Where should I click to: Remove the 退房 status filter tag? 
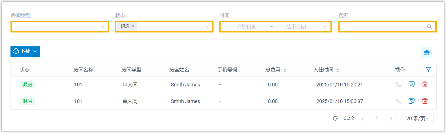[133, 26]
